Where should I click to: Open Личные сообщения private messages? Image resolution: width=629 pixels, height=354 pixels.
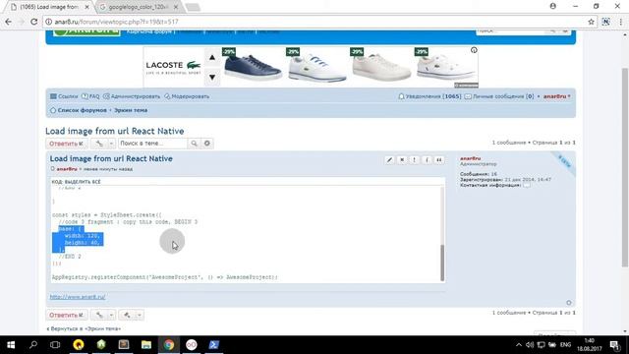pyautogui.click(x=499, y=96)
